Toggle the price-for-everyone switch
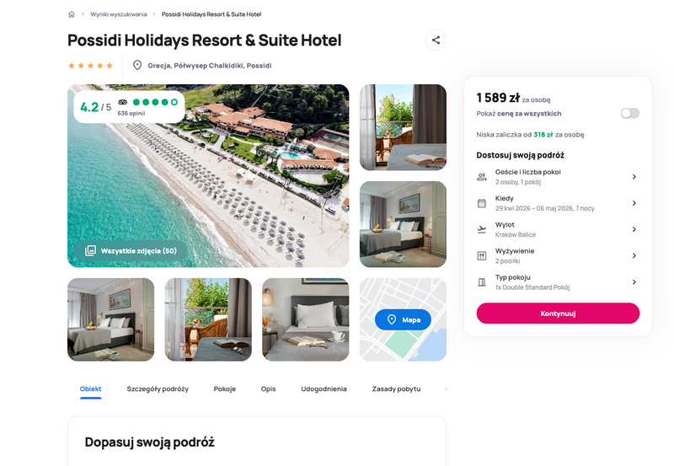Viewport: 674px width, 466px height. (x=629, y=113)
